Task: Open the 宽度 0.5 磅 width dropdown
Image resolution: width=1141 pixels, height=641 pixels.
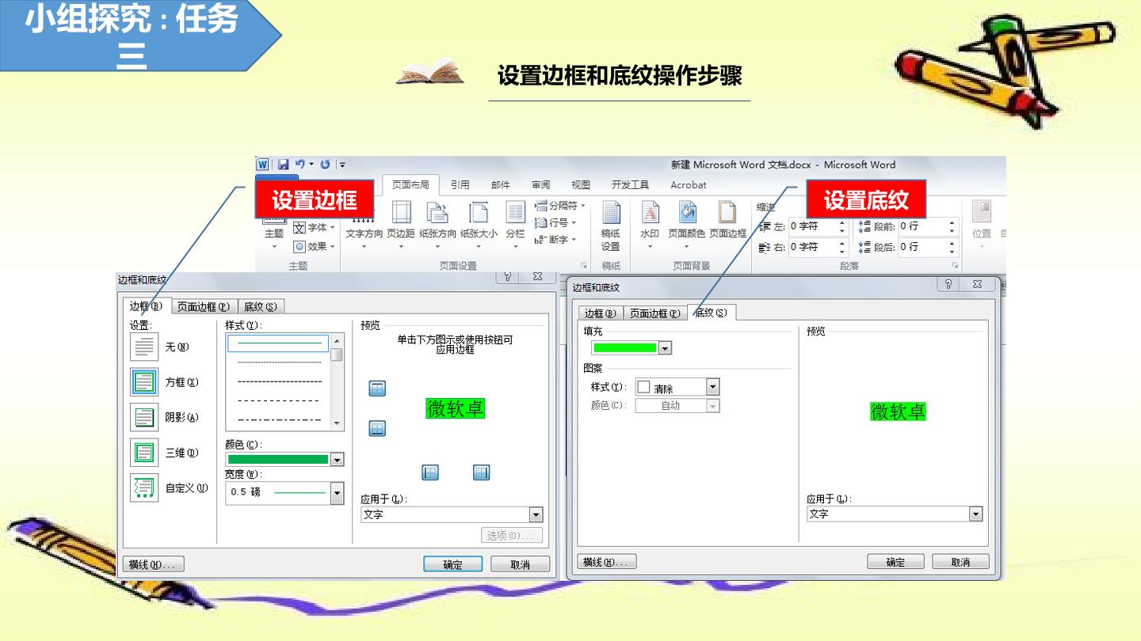Action: pyautogui.click(x=337, y=493)
